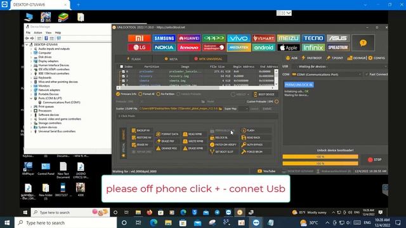Open Device Manager File menu
Screen dimensions: 406x228
click(28, 32)
